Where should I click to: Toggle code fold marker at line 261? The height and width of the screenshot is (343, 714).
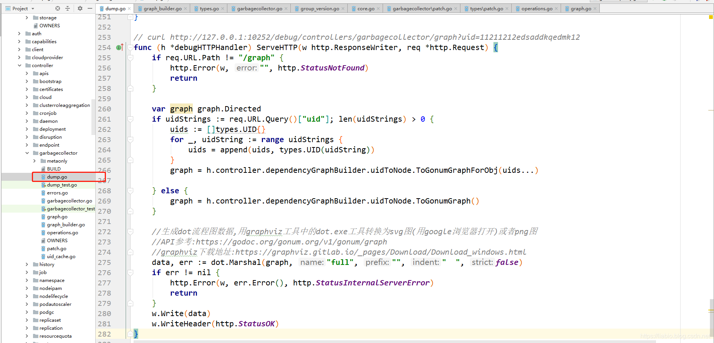click(131, 119)
